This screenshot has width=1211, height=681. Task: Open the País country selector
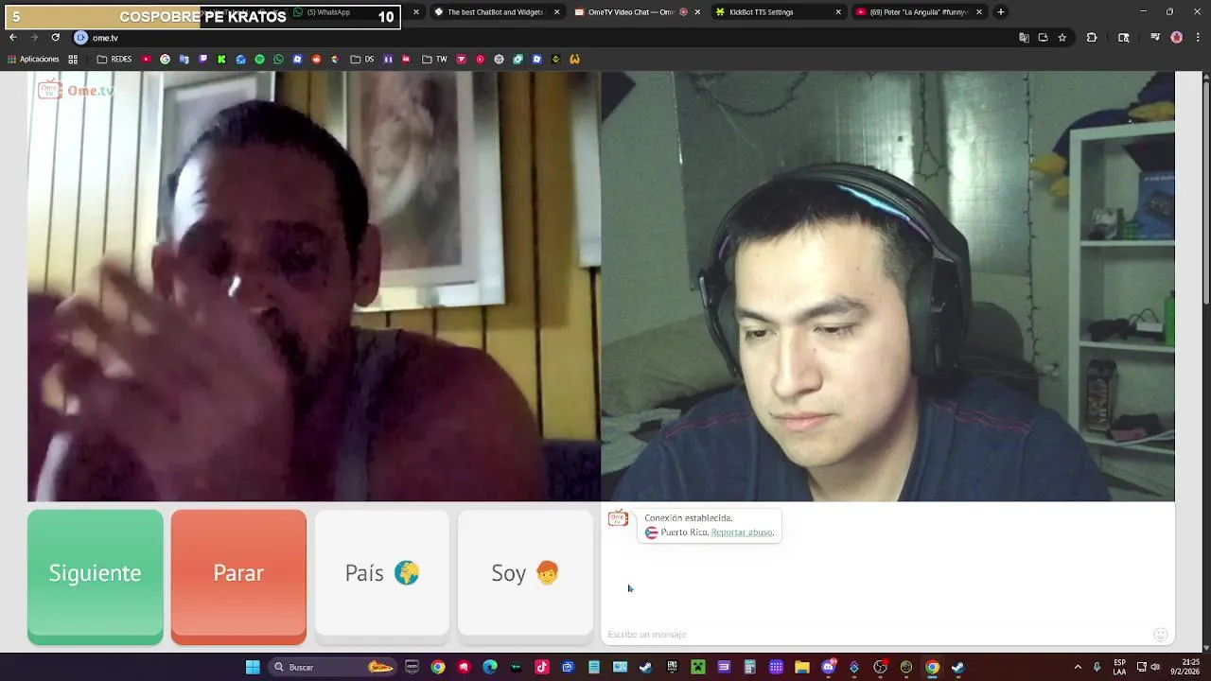tap(382, 573)
